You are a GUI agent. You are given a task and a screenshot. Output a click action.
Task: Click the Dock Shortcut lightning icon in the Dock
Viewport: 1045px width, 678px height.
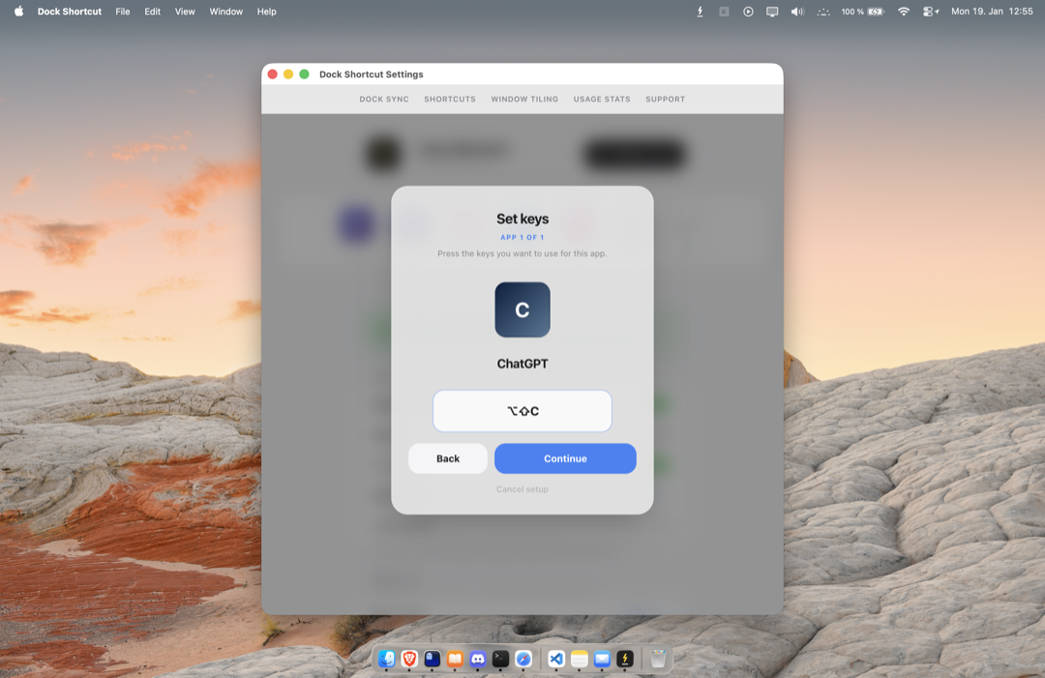click(625, 659)
